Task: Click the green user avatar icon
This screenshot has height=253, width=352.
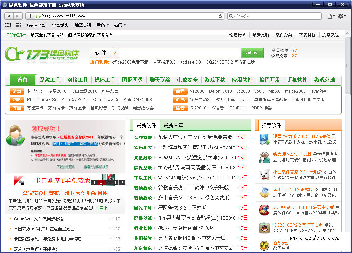Action: (15, 136)
